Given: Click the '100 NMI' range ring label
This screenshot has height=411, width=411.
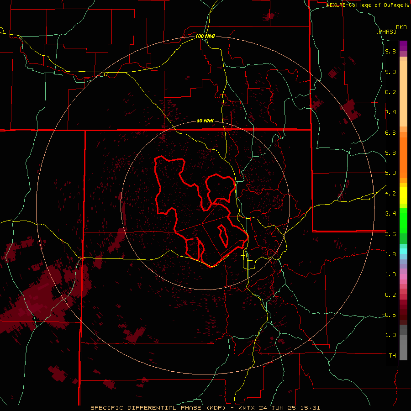Looking at the screenshot, I should (x=205, y=36).
